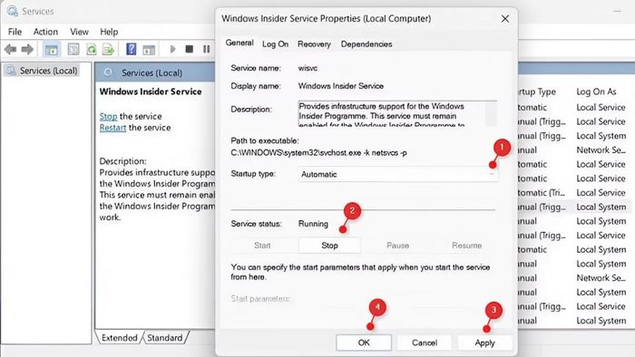Click the Cancel button
The width and height of the screenshot is (635, 357).
[425, 343]
